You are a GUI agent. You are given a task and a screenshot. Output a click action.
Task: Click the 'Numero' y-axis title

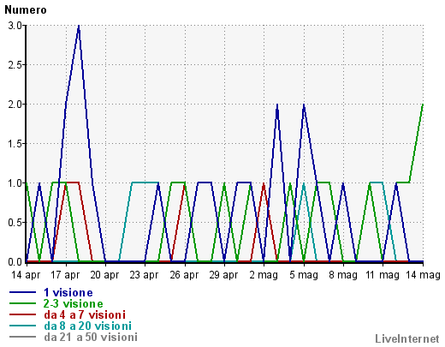(x=26, y=10)
